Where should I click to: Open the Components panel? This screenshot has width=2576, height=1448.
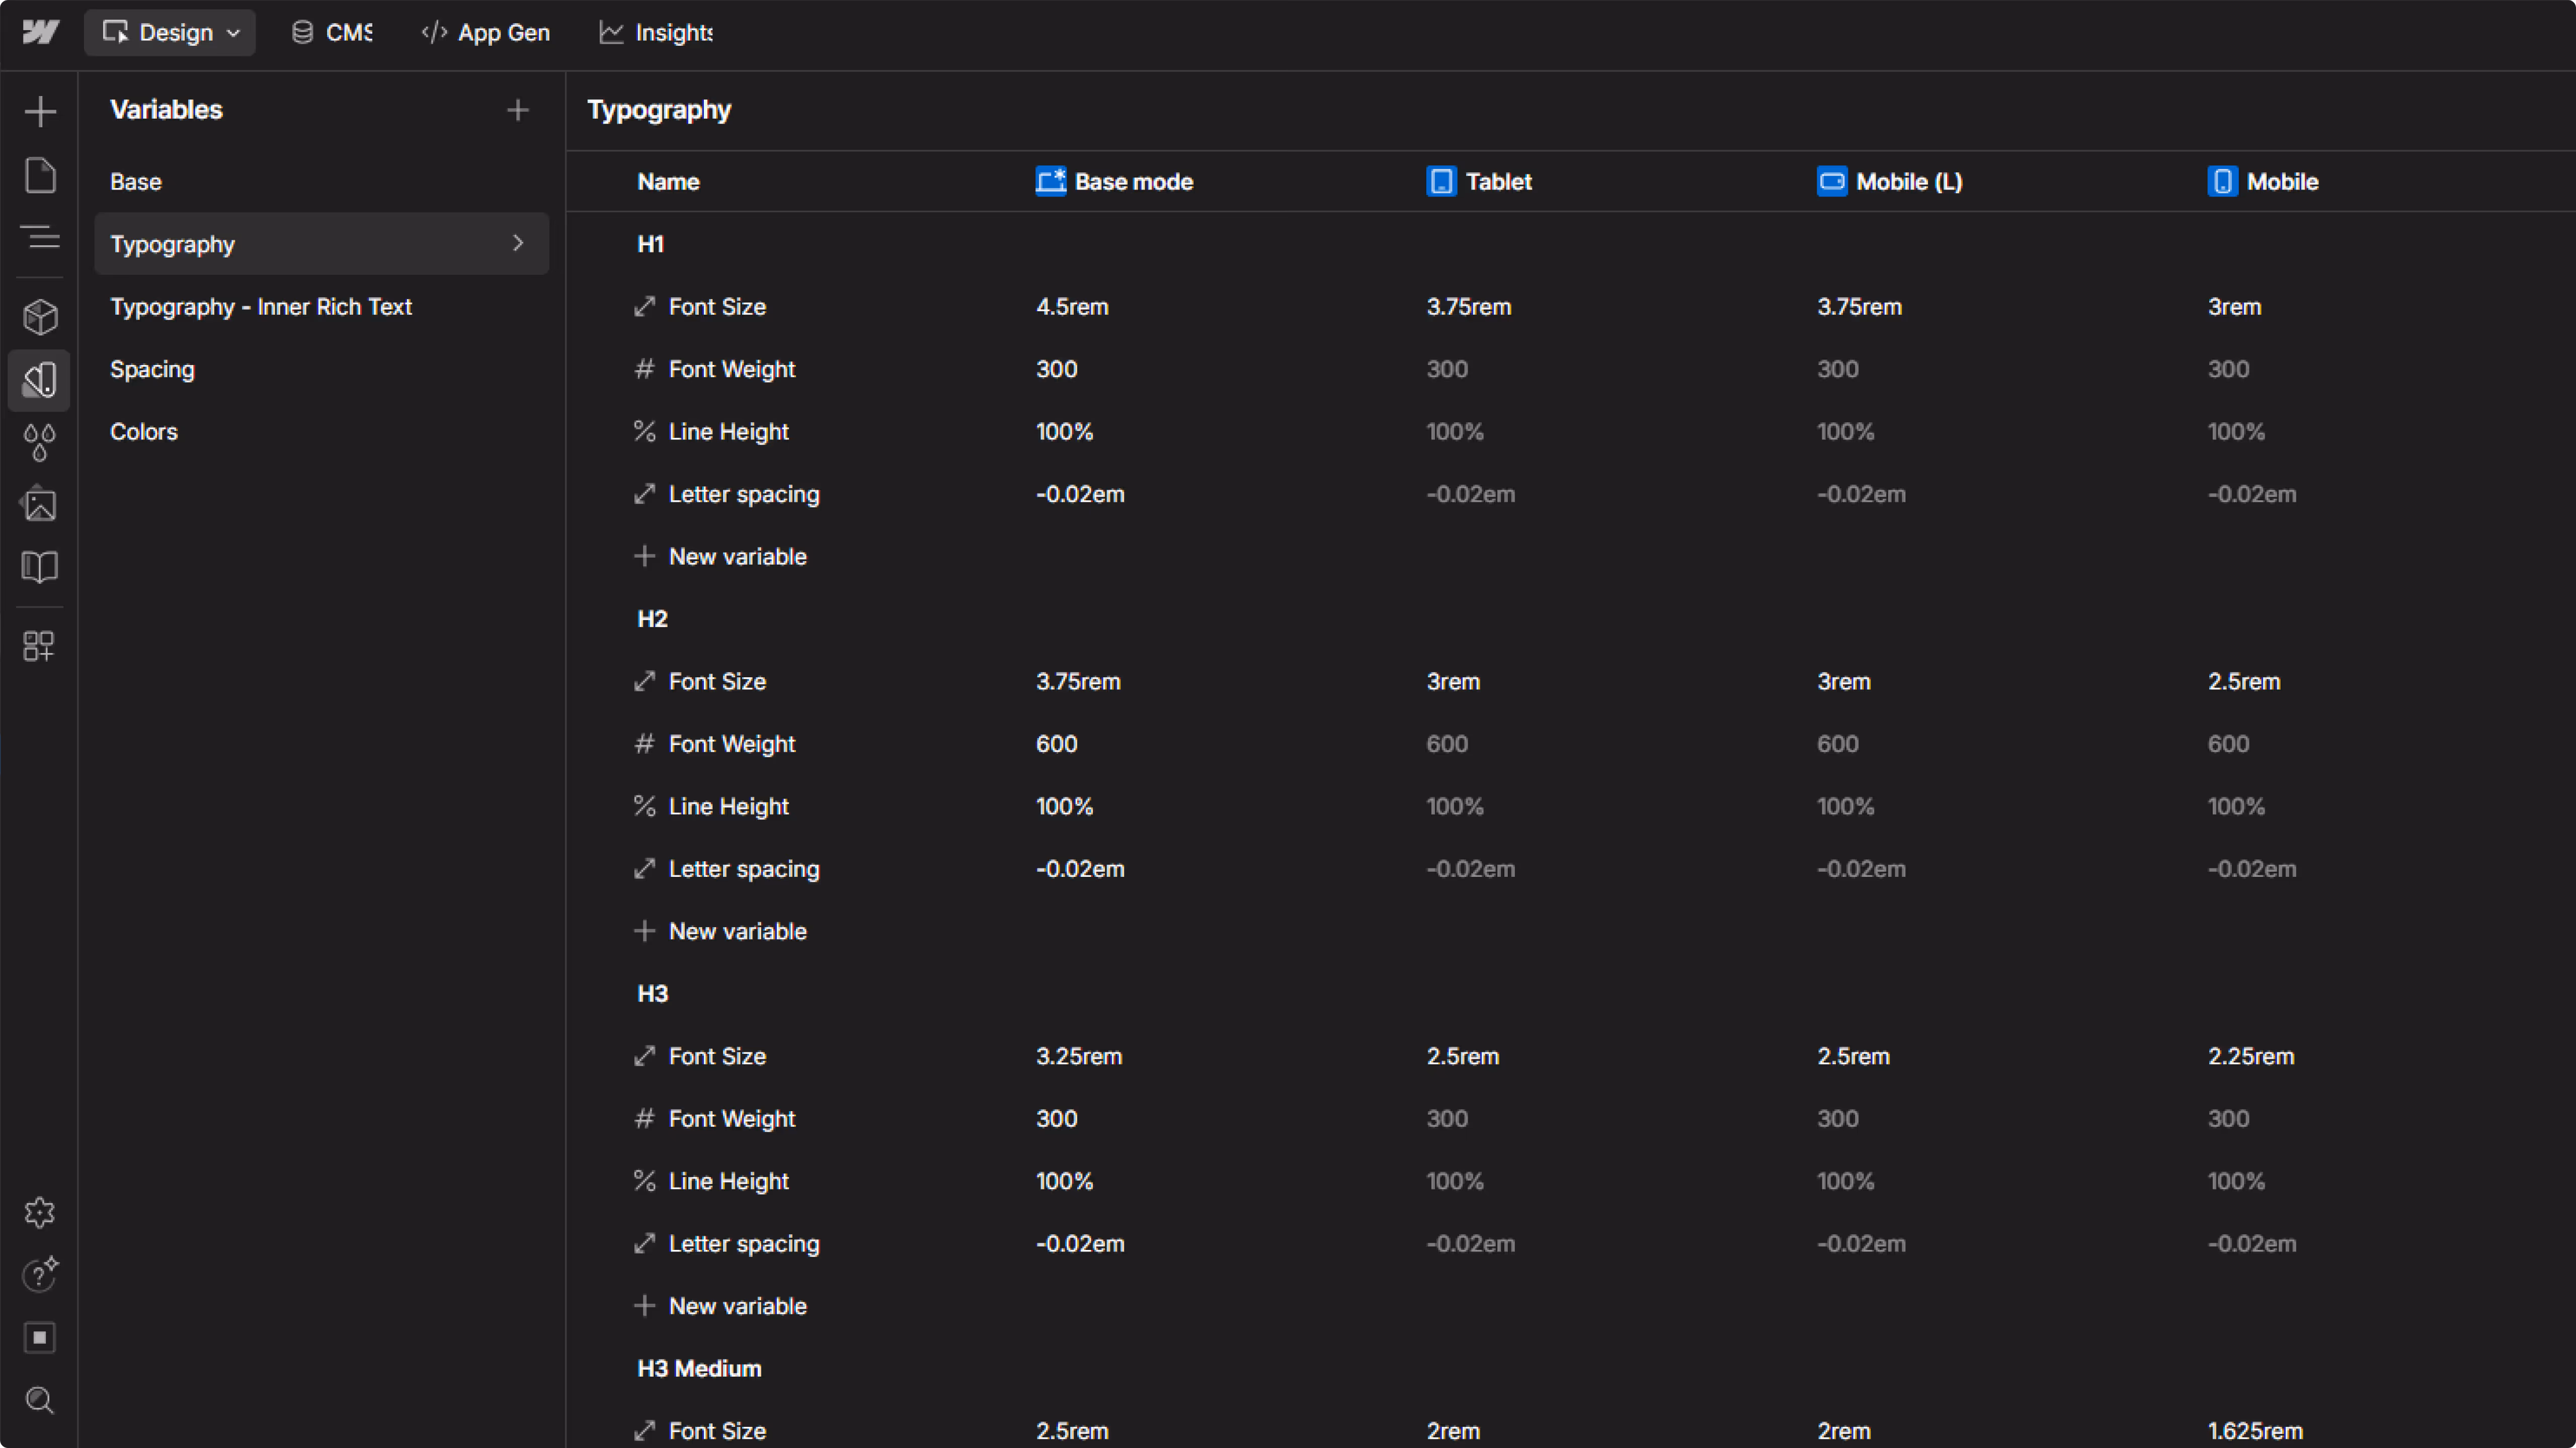click(x=40, y=317)
